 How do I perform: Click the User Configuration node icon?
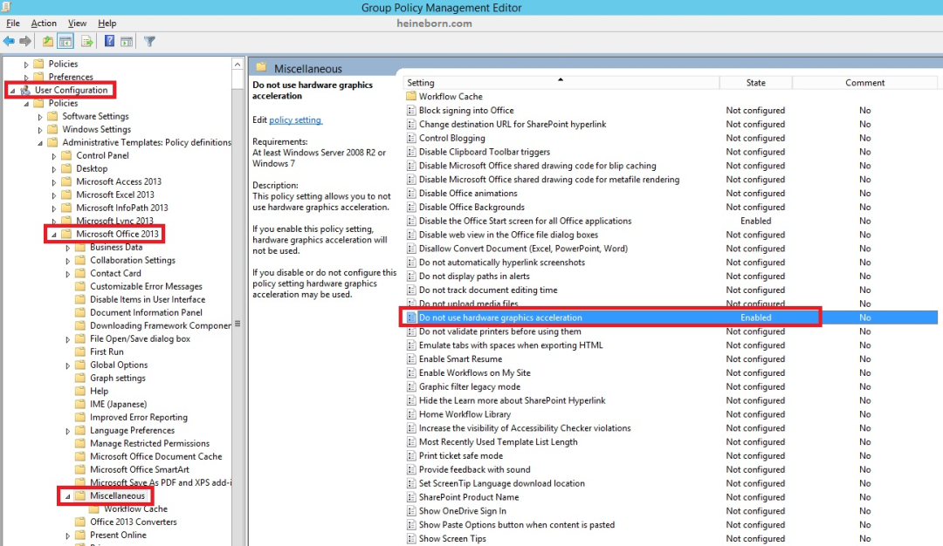pos(25,90)
